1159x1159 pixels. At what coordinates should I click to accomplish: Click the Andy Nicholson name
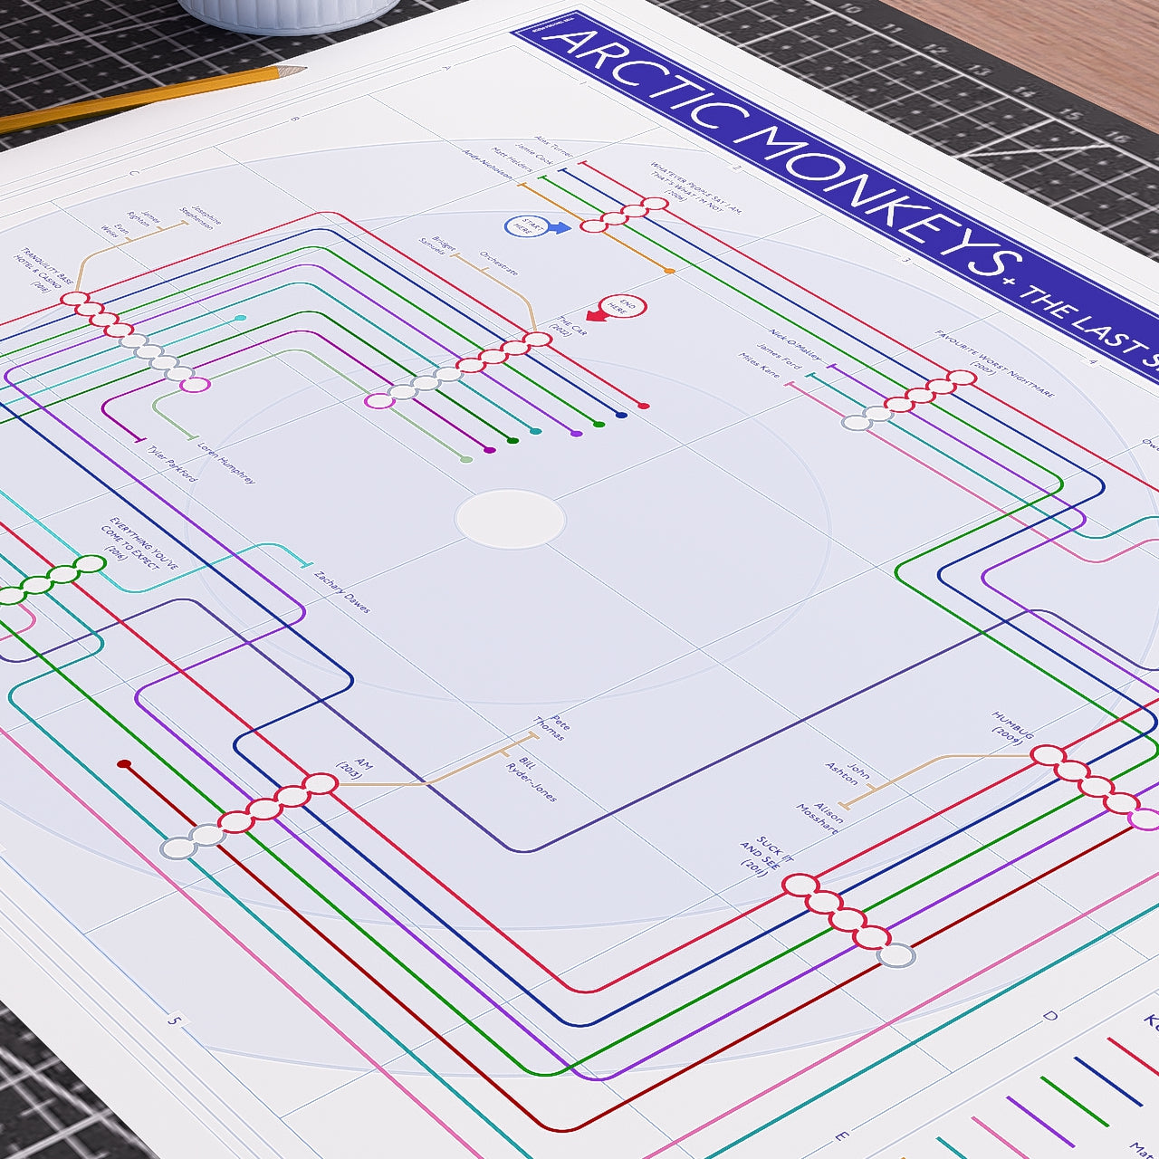tap(487, 163)
